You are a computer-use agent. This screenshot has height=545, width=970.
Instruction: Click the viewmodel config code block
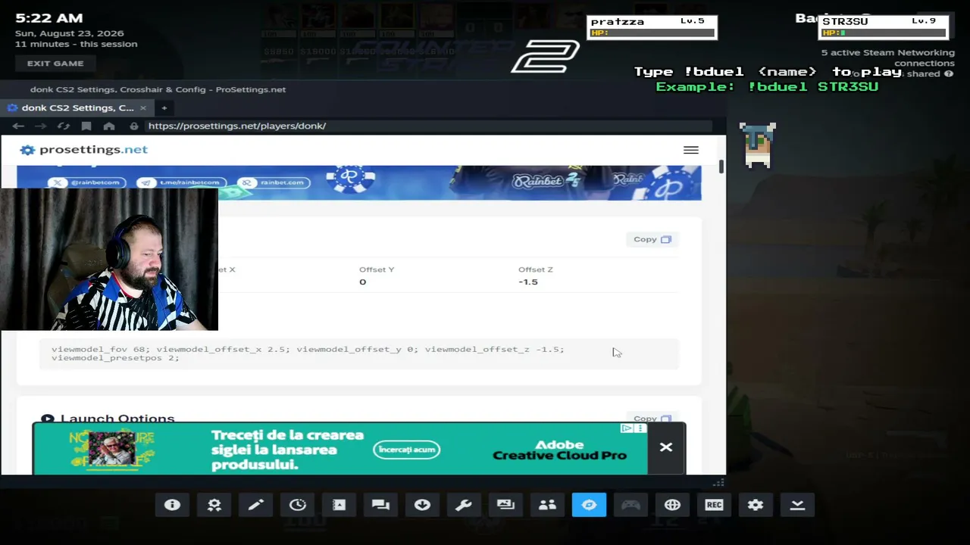359,353
